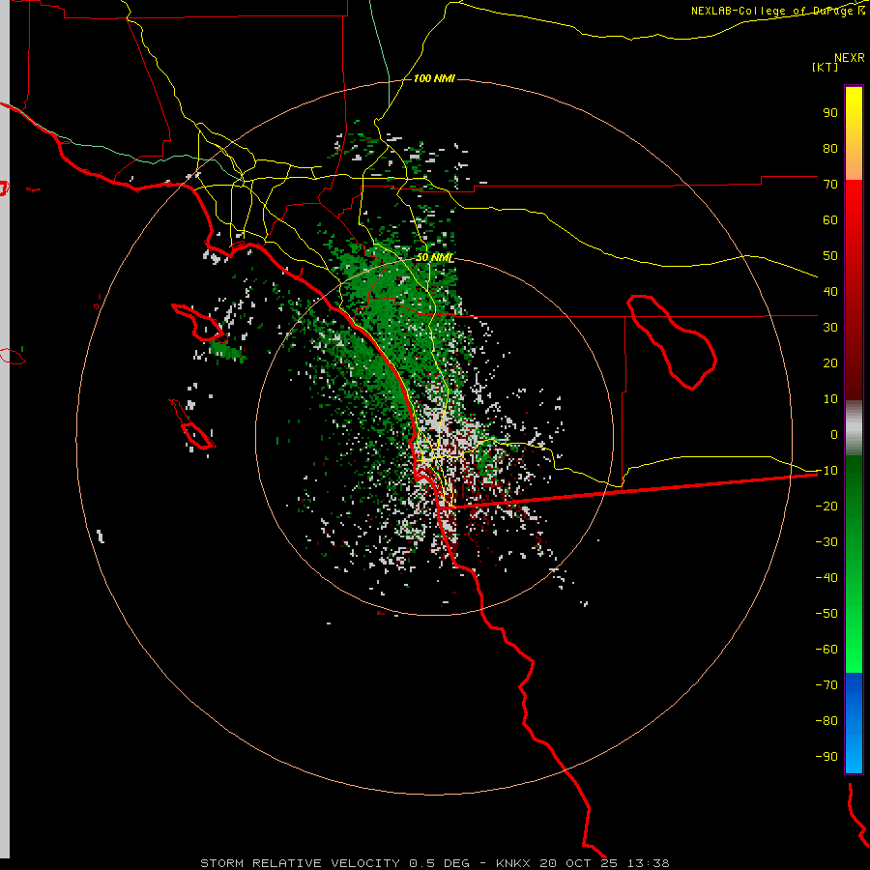Click the Storm Relative Velocity footer caption
Image resolution: width=870 pixels, height=870 pixels.
(434, 863)
